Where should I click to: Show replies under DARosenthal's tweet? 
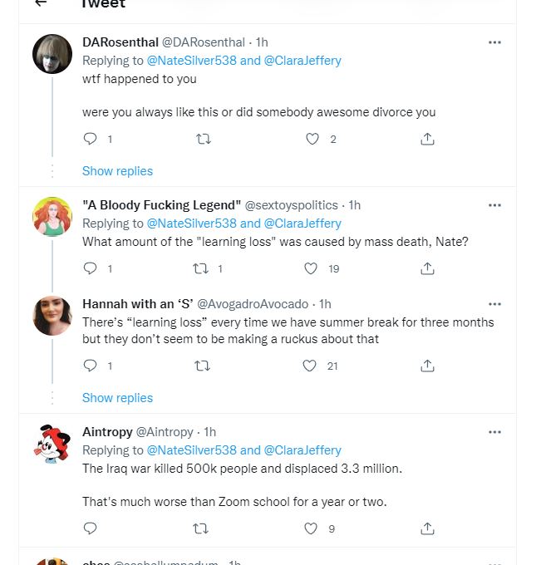(117, 171)
